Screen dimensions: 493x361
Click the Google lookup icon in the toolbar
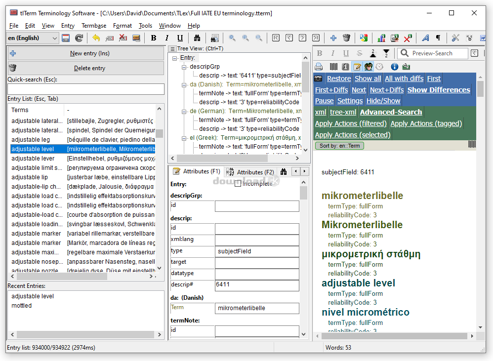click(x=364, y=38)
